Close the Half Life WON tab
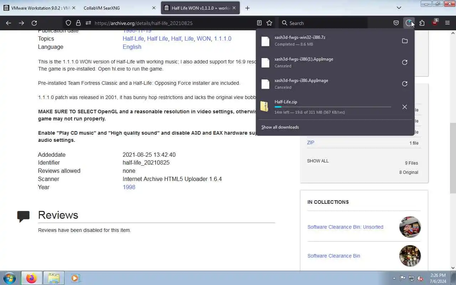Image resolution: width=456 pixels, height=285 pixels. (x=234, y=8)
